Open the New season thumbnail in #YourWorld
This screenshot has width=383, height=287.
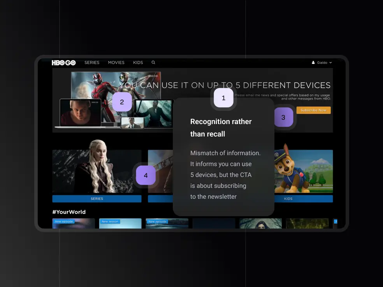[120, 224]
